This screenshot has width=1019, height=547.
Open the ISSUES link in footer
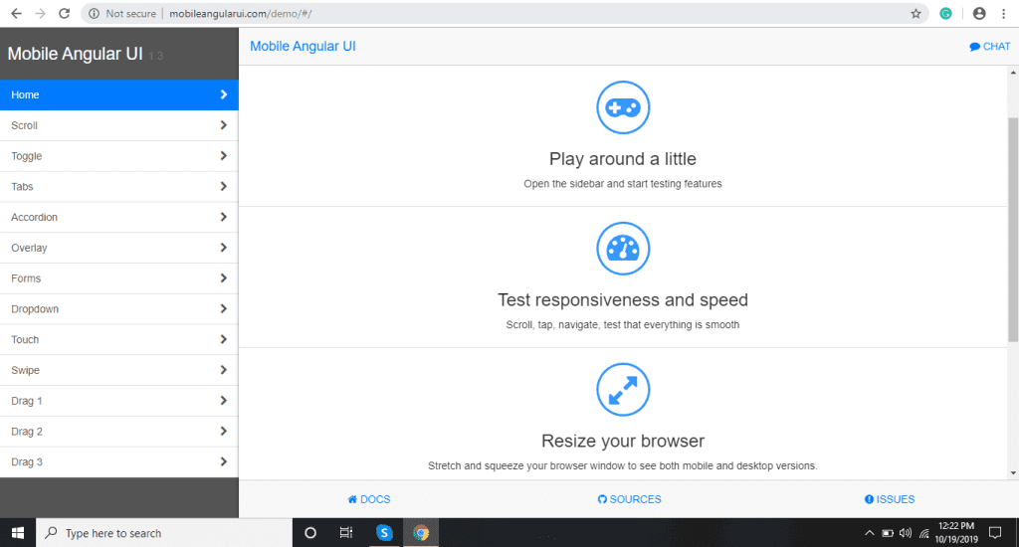click(890, 499)
